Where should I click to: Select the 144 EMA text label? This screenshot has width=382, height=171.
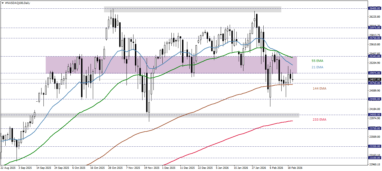tap(319, 88)
